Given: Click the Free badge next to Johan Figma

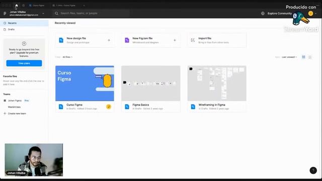Looking at the screenshot, I should [27, 101].
